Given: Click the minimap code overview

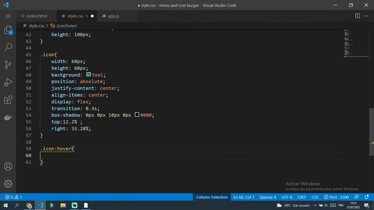Looking at the screenshot, I should [356, 43].
